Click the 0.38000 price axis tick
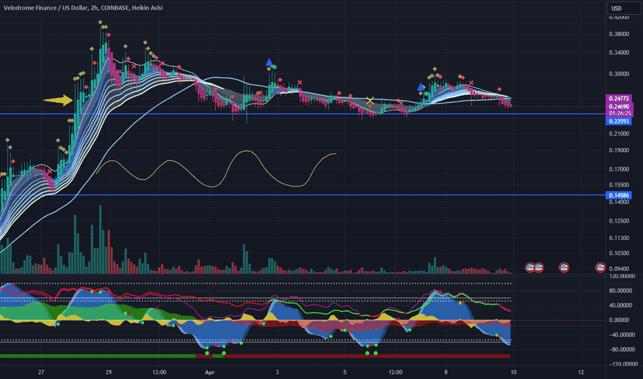 (x=619, y=34)
